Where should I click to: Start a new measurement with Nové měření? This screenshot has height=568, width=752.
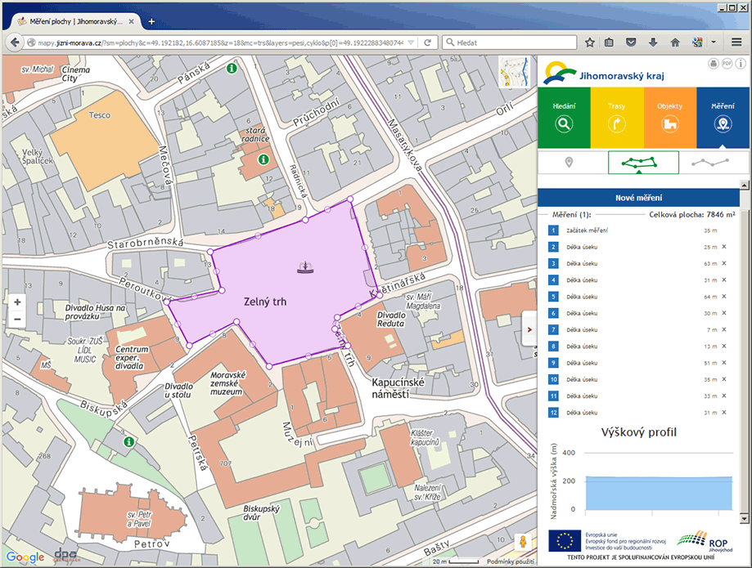tap(639, 198)
